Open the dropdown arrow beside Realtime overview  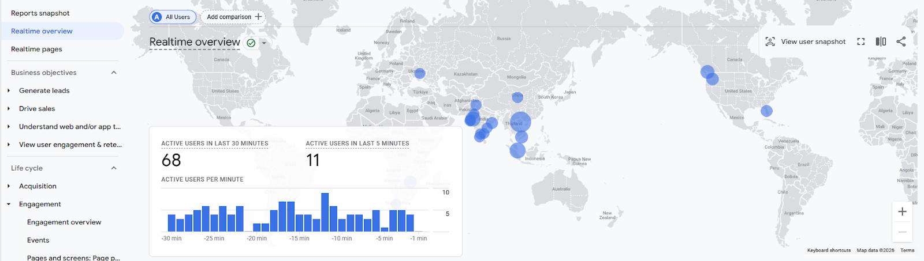(x=264, y=43)
